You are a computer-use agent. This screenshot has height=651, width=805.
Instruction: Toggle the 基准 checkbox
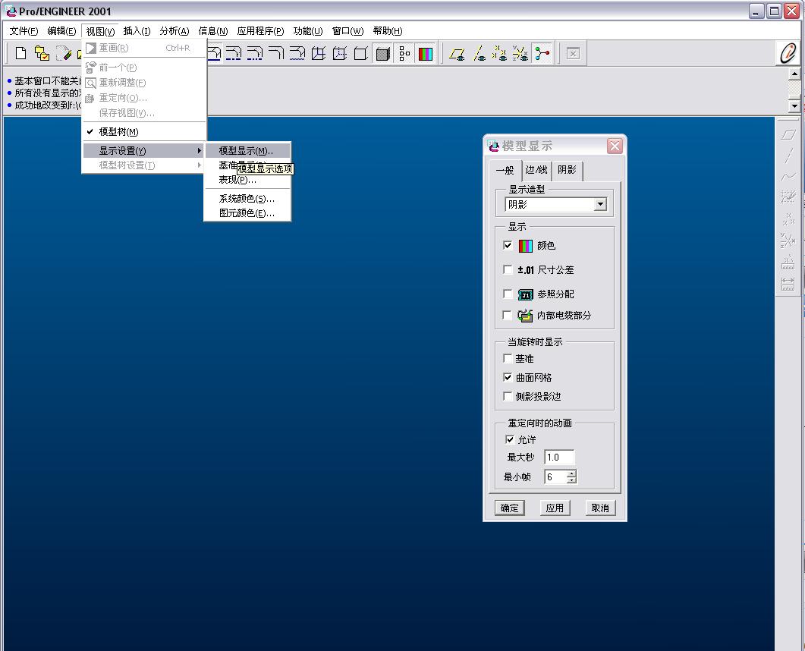click(x=508, y=358)
